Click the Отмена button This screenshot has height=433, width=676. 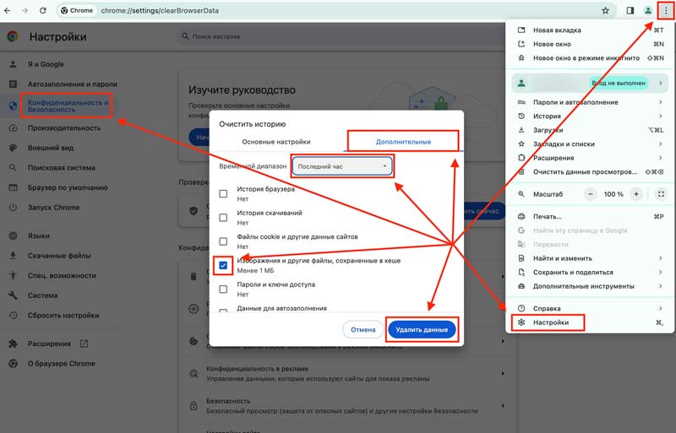pos(363,329)
